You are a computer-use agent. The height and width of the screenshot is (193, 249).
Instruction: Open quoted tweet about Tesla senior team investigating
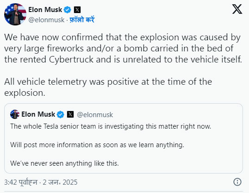[124, 138]
